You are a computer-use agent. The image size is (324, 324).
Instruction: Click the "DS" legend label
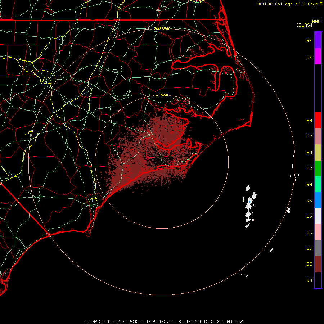pyautogui.click(x=309, y=216)
